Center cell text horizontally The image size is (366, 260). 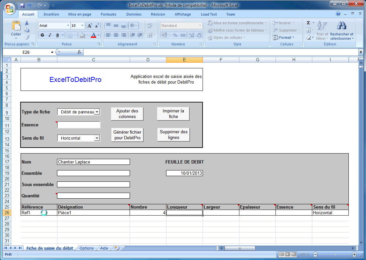coord(116,35)
